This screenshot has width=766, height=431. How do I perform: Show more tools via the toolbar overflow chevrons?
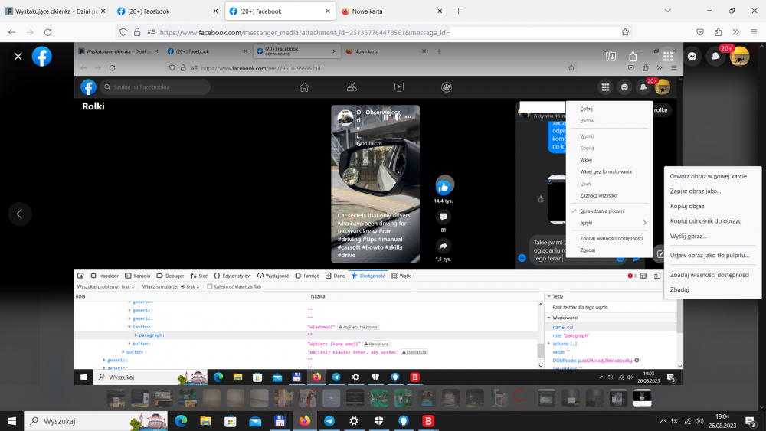point(735,32)
